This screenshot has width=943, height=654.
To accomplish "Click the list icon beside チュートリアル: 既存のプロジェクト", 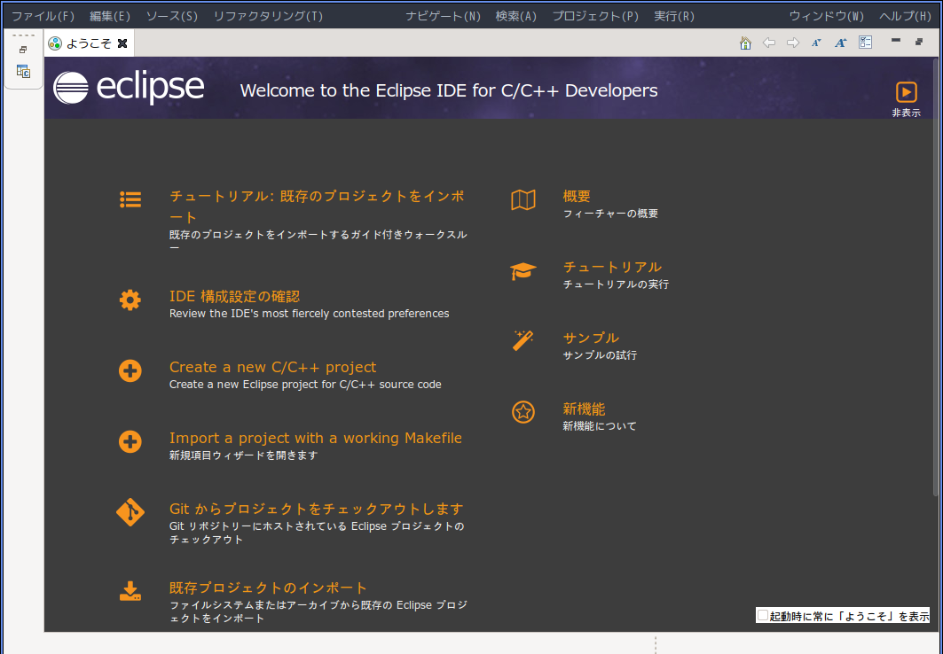I will coord(130,199).
